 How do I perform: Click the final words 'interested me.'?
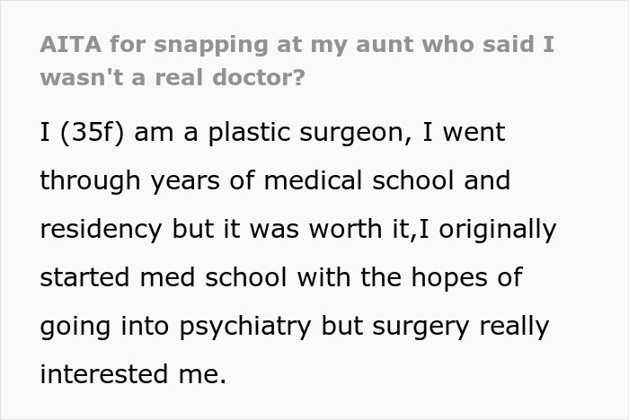point(132,373)
